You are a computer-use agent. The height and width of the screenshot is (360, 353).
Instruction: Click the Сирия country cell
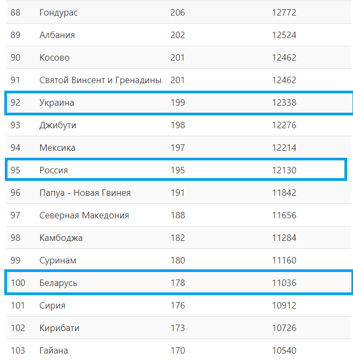point(53,306)
